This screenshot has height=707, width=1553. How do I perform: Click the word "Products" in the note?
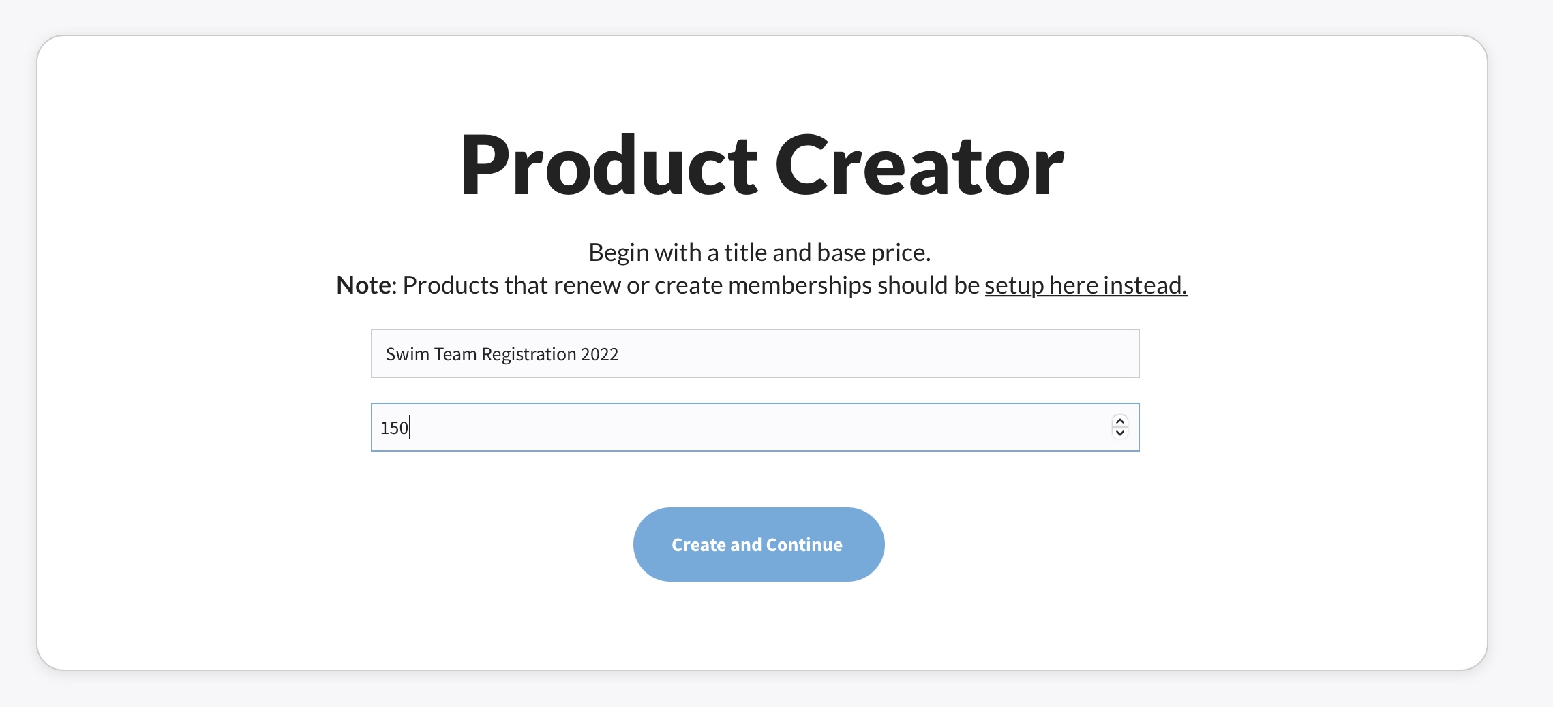pos(451,285)
